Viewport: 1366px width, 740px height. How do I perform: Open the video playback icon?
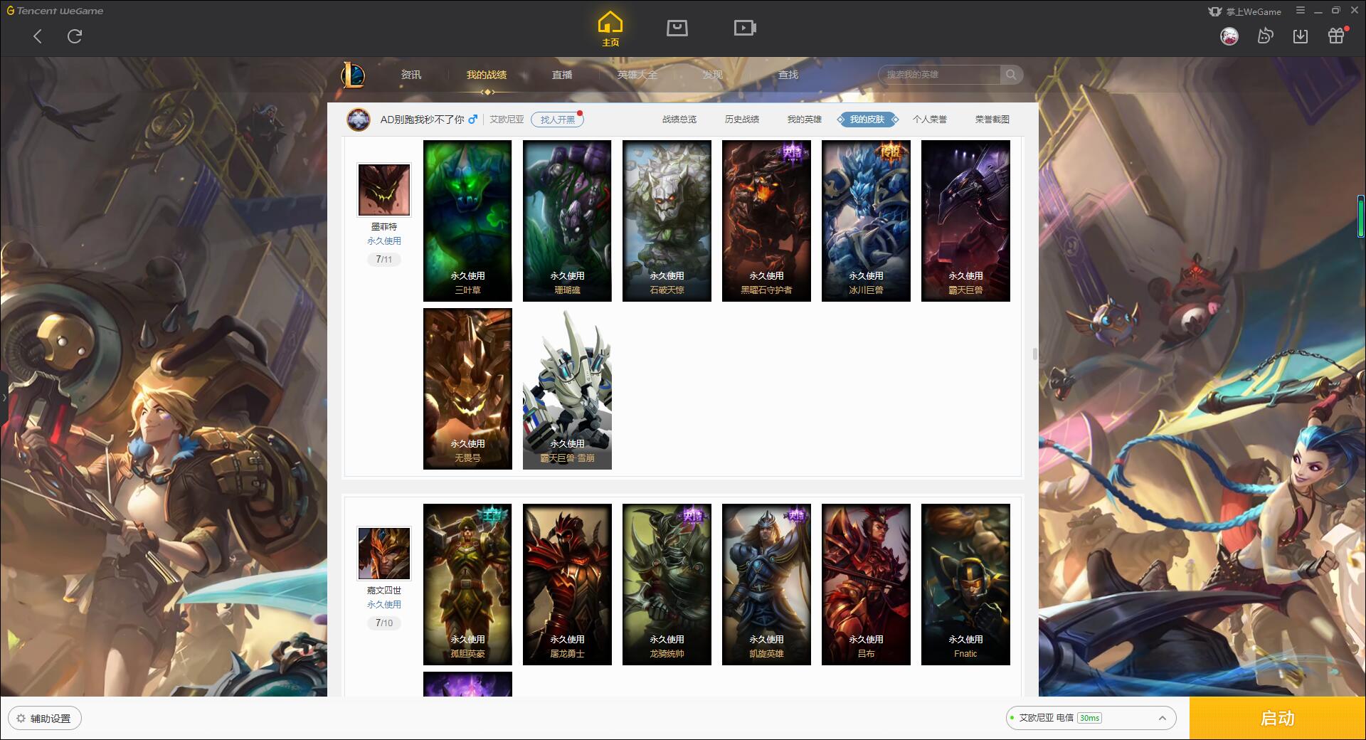click(745, 28)
